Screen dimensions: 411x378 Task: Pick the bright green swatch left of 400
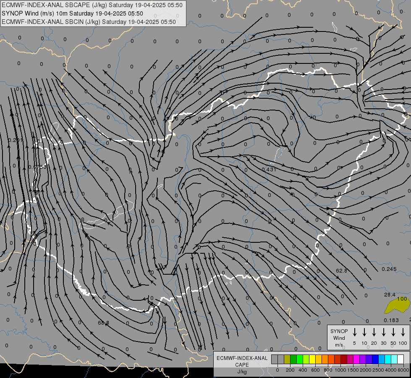(300, 359)
